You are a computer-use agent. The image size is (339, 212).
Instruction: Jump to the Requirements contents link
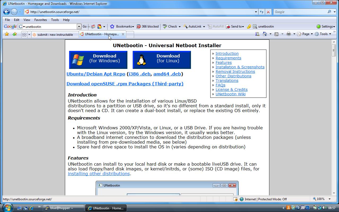point(228,58)
